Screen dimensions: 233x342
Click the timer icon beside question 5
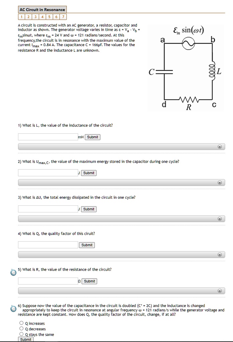coord(13,273)
